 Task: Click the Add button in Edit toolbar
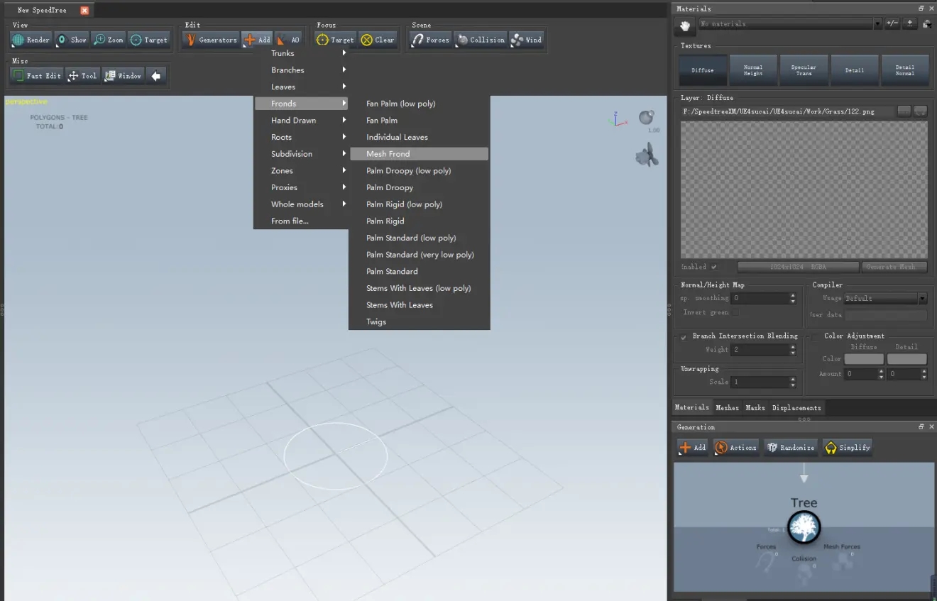point(257,40)
